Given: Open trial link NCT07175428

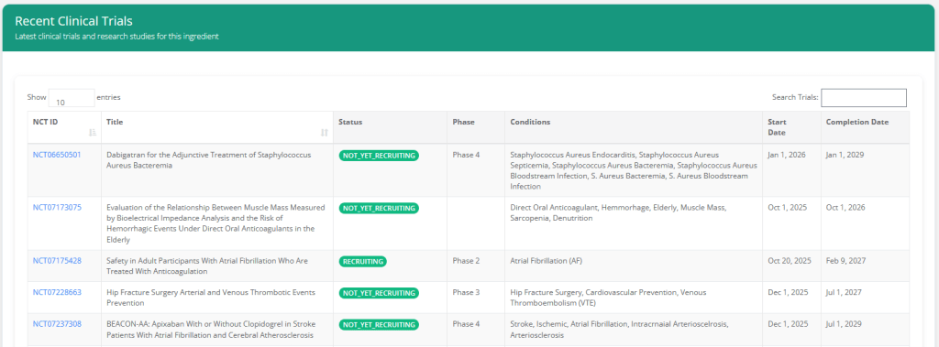Looking at the screenshot, I should point(57,261).
